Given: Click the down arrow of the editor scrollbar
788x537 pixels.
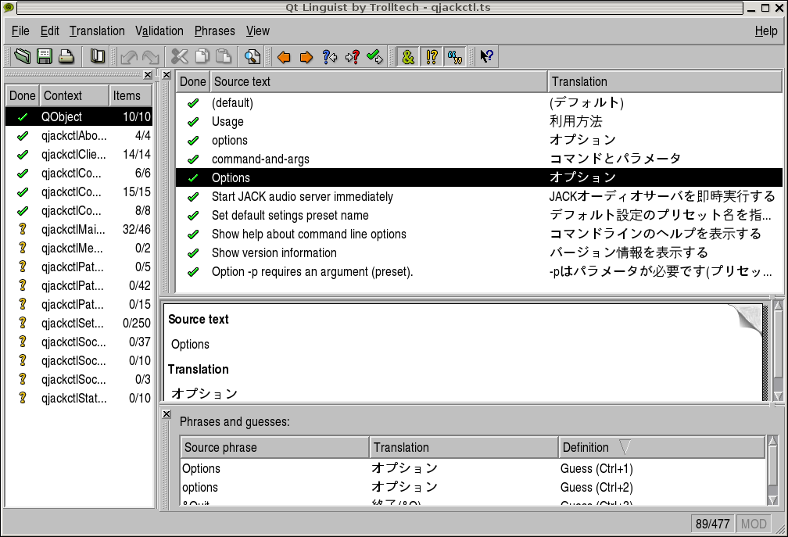Looking at the screenshot, I should click(778, 396).
